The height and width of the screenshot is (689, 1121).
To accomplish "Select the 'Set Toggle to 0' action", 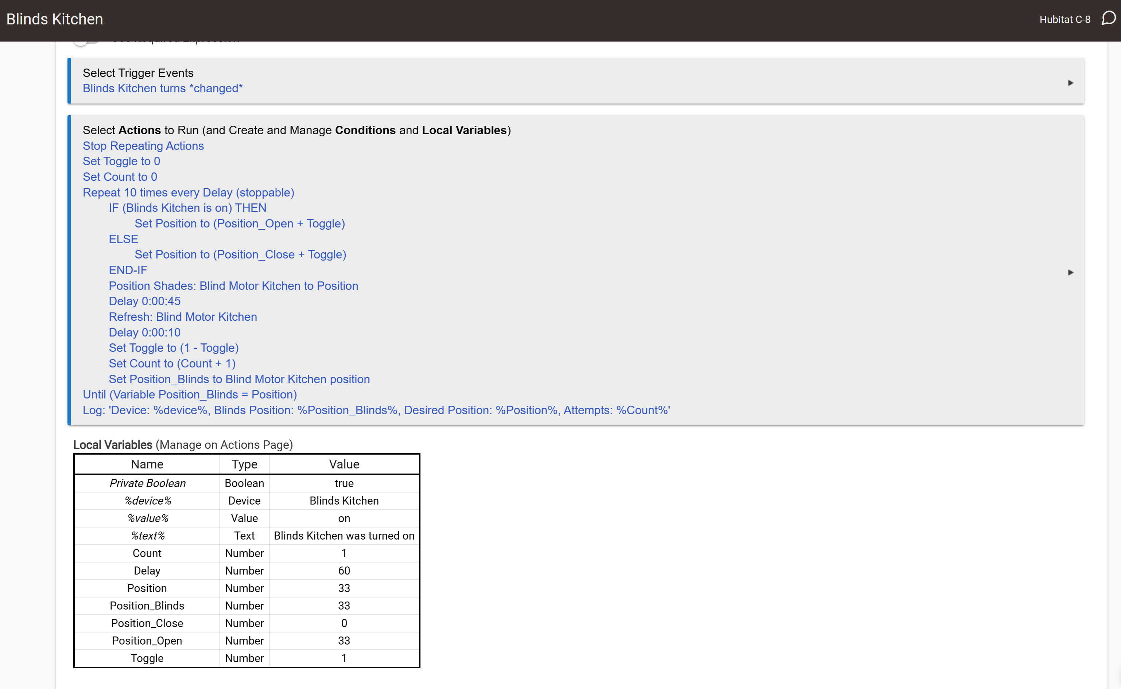I will point(121,161).
